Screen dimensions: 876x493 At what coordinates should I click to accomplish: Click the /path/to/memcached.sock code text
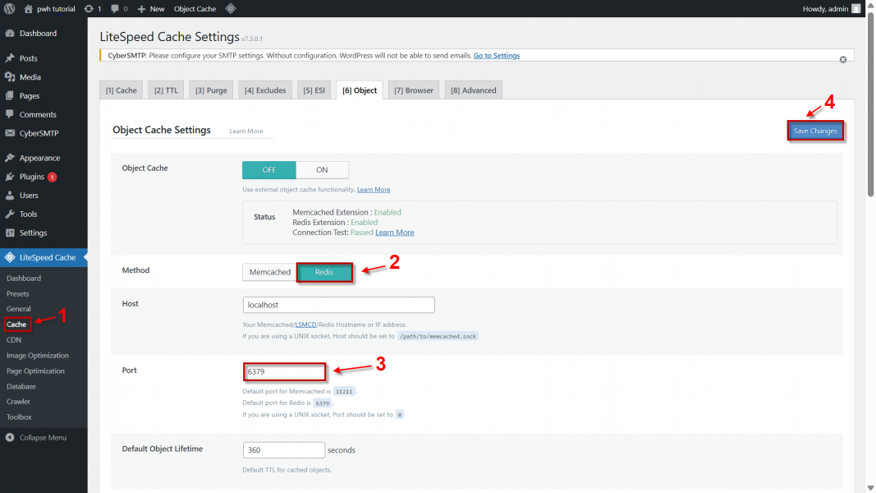(x=438, y=336)
